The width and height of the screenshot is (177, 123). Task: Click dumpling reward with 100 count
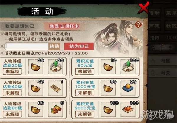(x=128, y=67)
